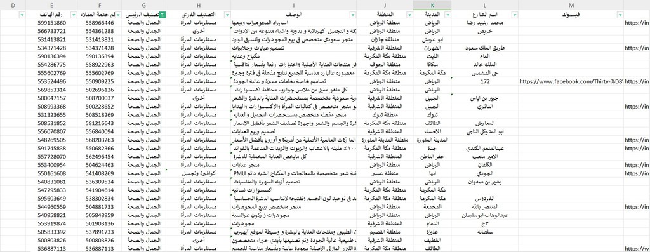This screenshot has width=650, height=252.
Task: Open the filter dropdown for خدمة العملاء column
Action: click(119, 15)
